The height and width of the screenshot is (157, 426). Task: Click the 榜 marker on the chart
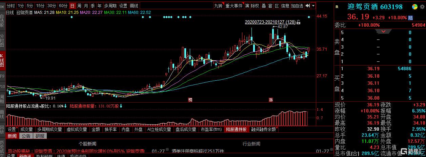190,100
